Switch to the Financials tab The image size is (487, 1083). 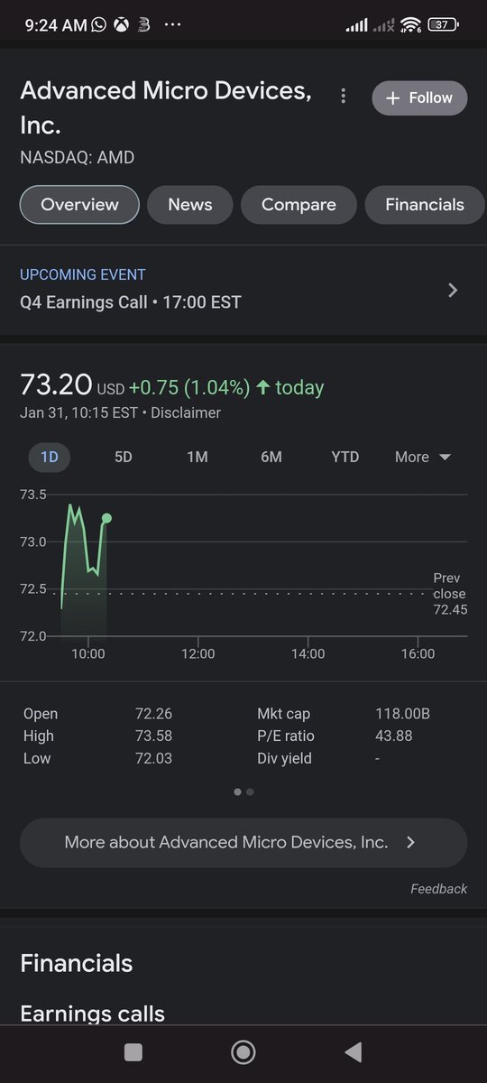click(424, 205)
